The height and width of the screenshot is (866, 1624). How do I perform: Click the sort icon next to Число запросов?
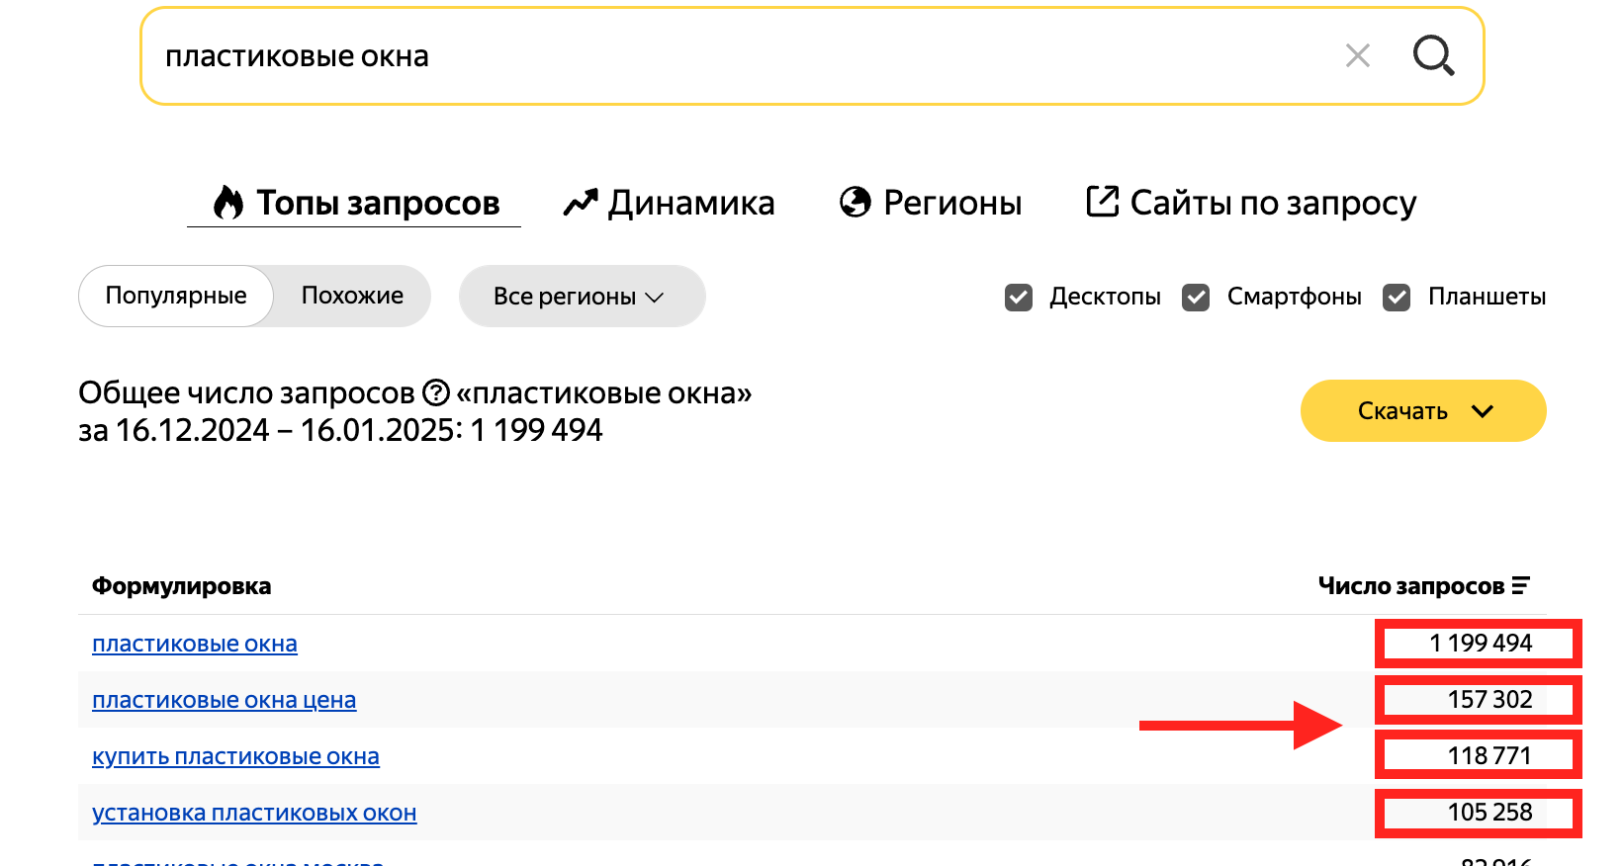1521,585
